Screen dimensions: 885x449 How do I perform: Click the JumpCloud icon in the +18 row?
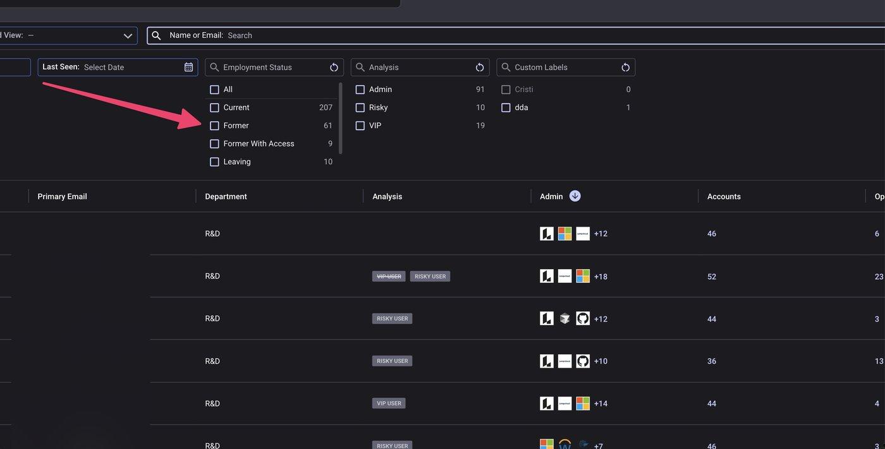coord(565,276)
